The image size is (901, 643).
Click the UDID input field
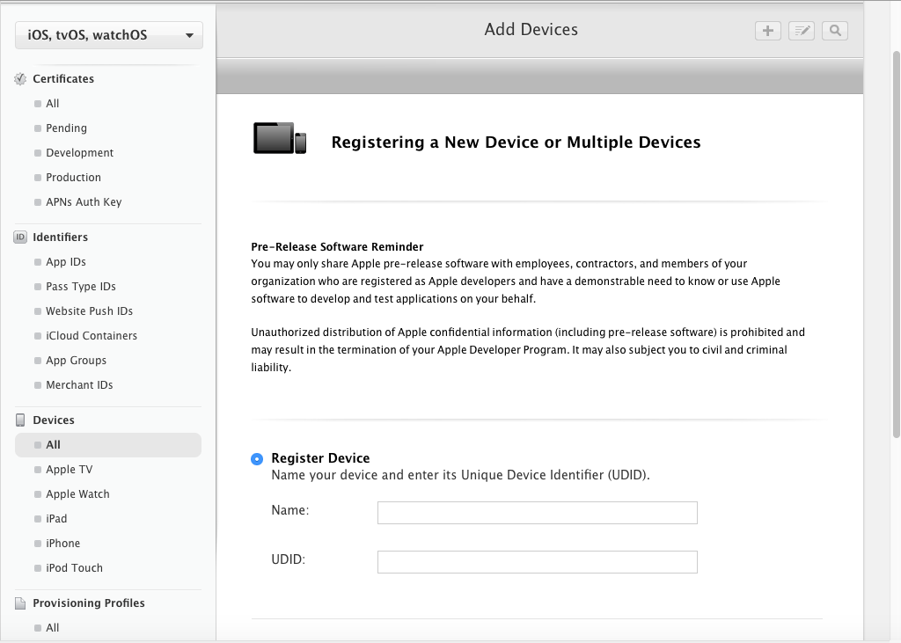[538, 562]
